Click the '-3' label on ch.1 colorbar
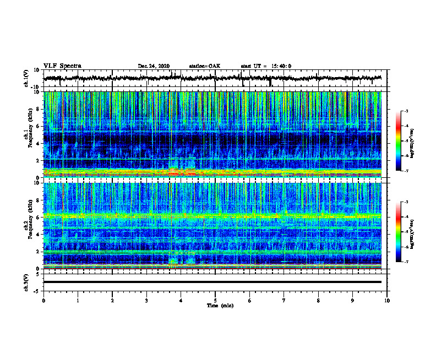 (x=406, y=111)
